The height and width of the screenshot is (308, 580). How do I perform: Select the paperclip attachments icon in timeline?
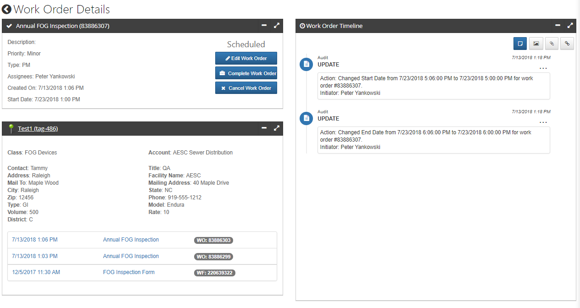[x=552, y=44]
